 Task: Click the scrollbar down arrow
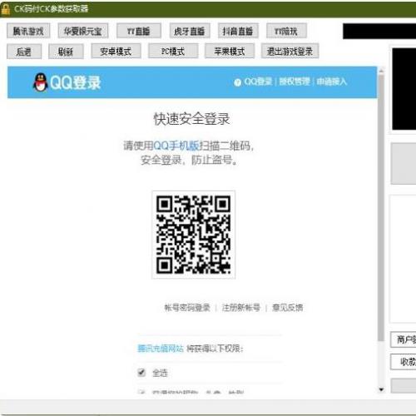pos(381,389)
